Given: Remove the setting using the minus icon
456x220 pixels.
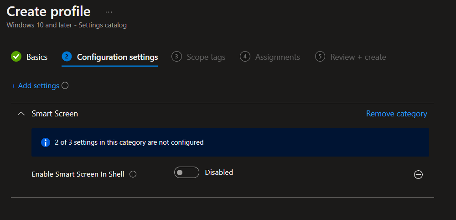Looking at the screenshot, I should pos(418,174).
